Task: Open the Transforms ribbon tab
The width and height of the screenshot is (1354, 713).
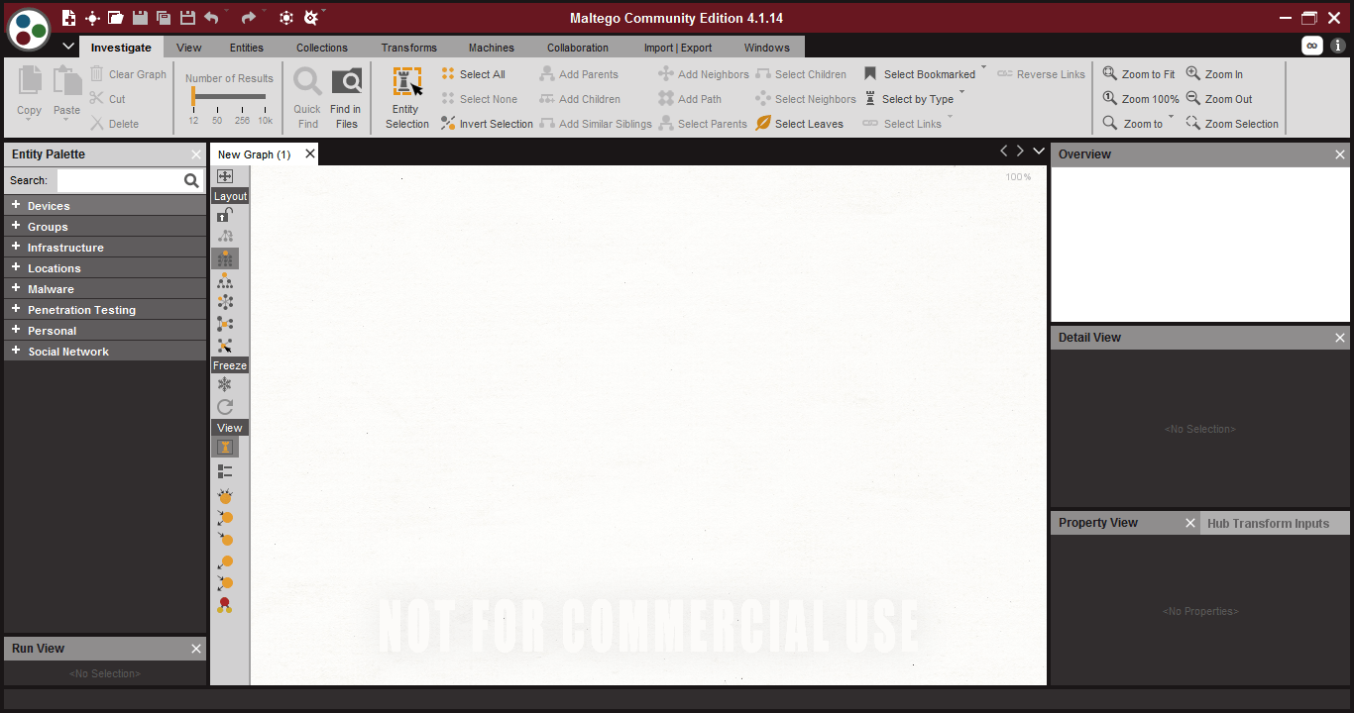Action: tap(409, 48)
